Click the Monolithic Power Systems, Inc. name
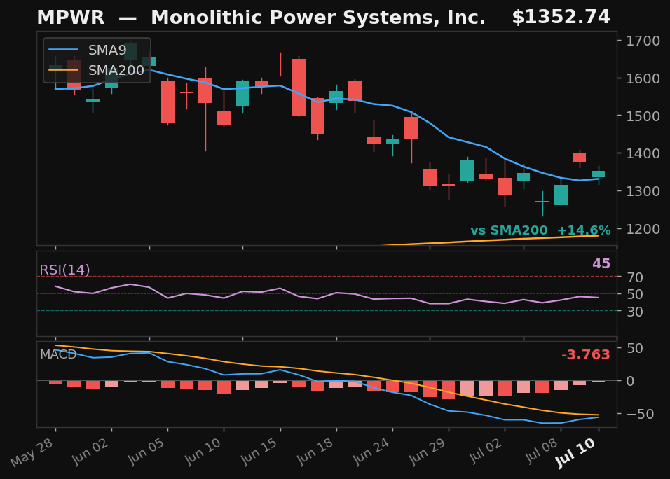 [x=318, y=18]
